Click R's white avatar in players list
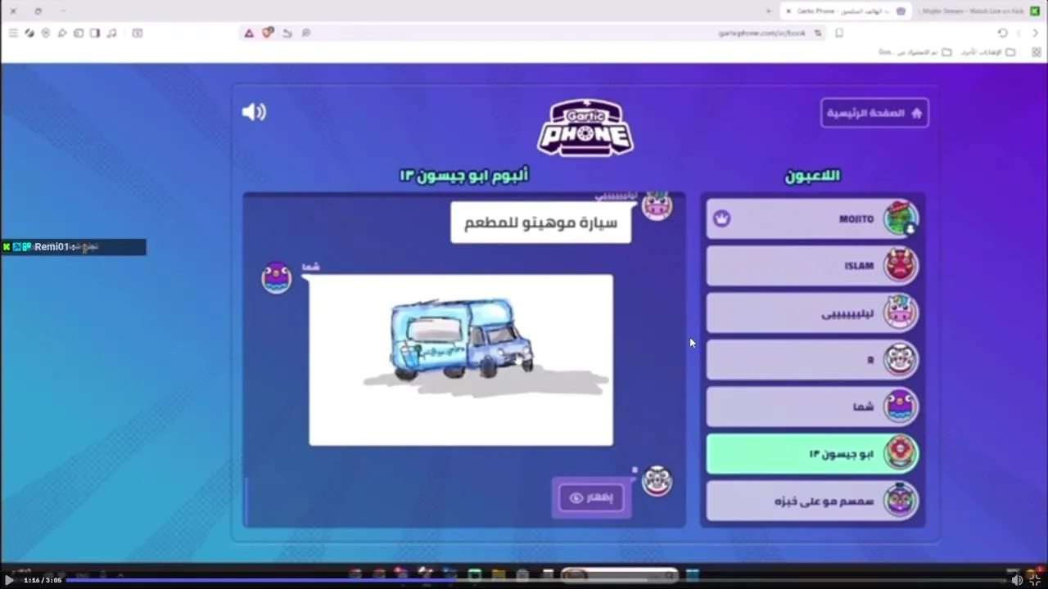The image size is (1048, 589). coord(901,359)
